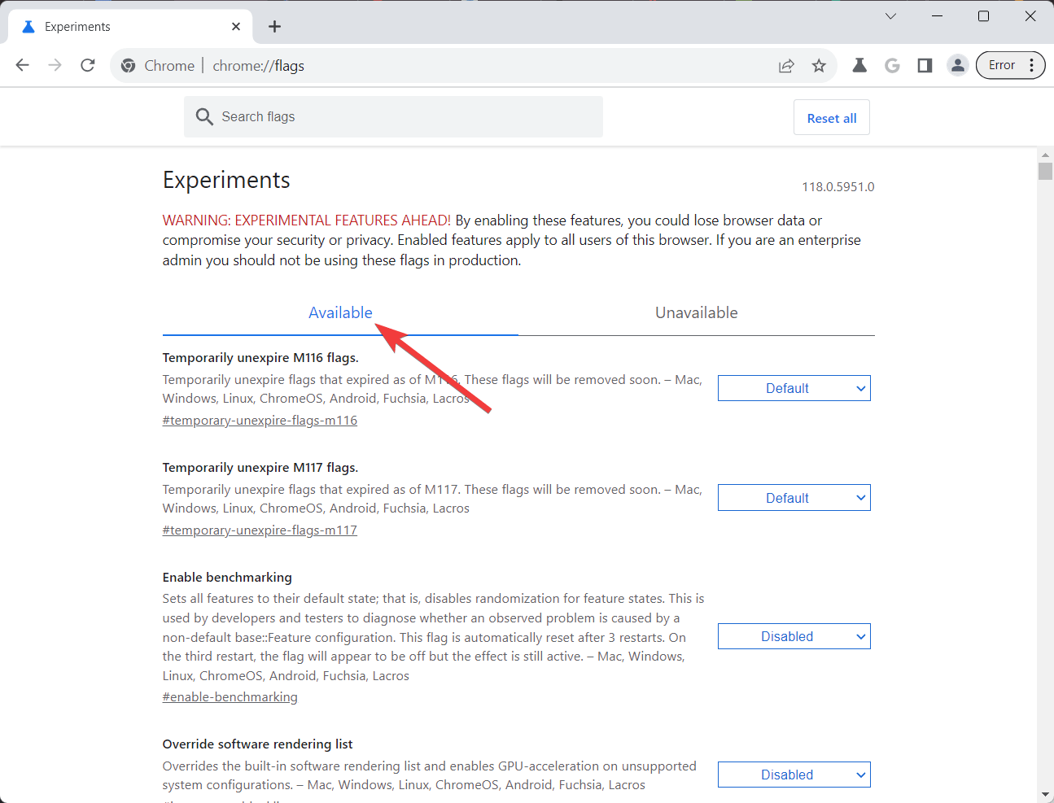Click the forward navigation arrow
This screenshot has width=1054, height=803.
[x=55, y=65]
